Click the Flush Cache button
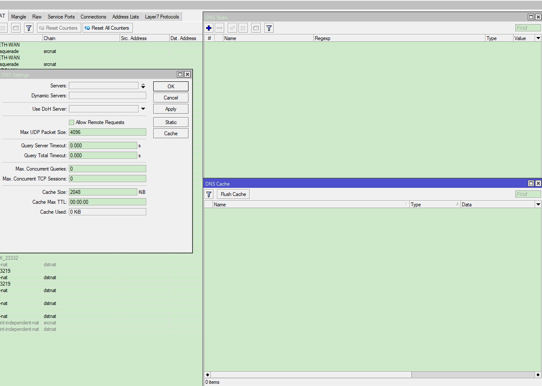 233,194
